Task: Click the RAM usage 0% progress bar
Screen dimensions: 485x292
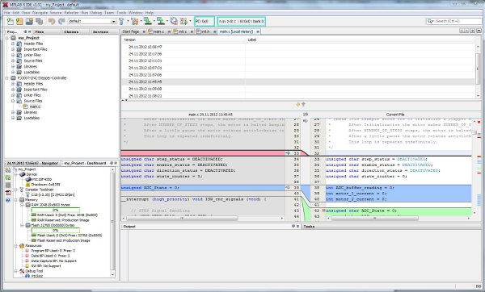Action: coord(55,210)
